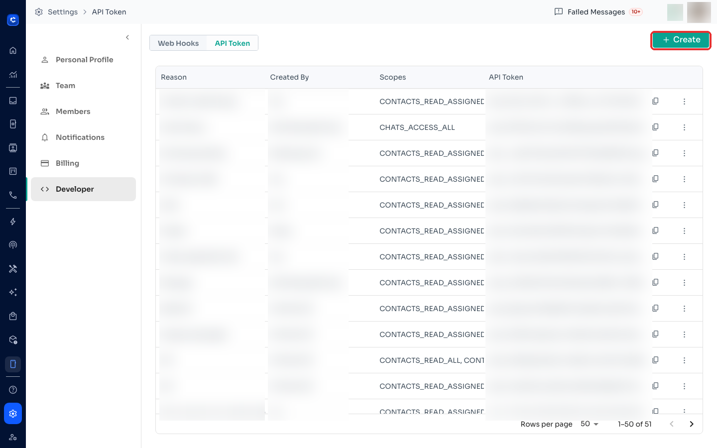
Task: Open the Rows per page dropdown
Action: coord(590,424)
